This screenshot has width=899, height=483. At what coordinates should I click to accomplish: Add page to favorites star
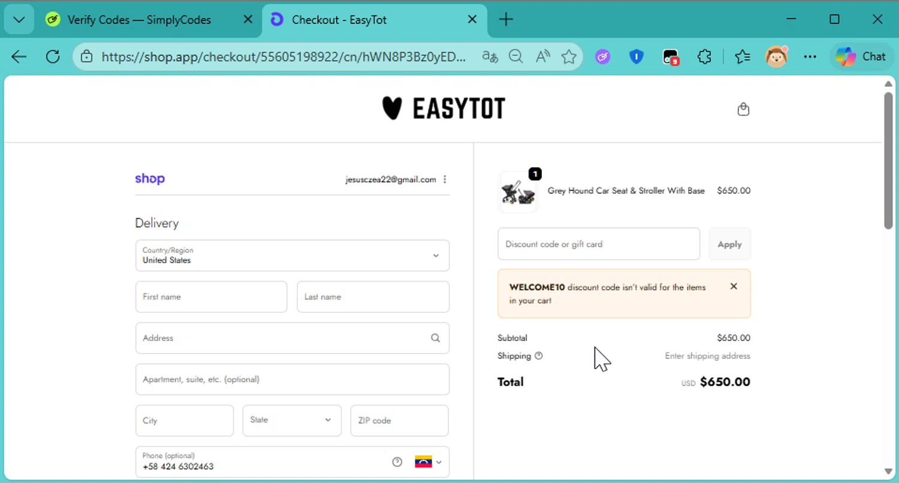[x=569, y=57]
